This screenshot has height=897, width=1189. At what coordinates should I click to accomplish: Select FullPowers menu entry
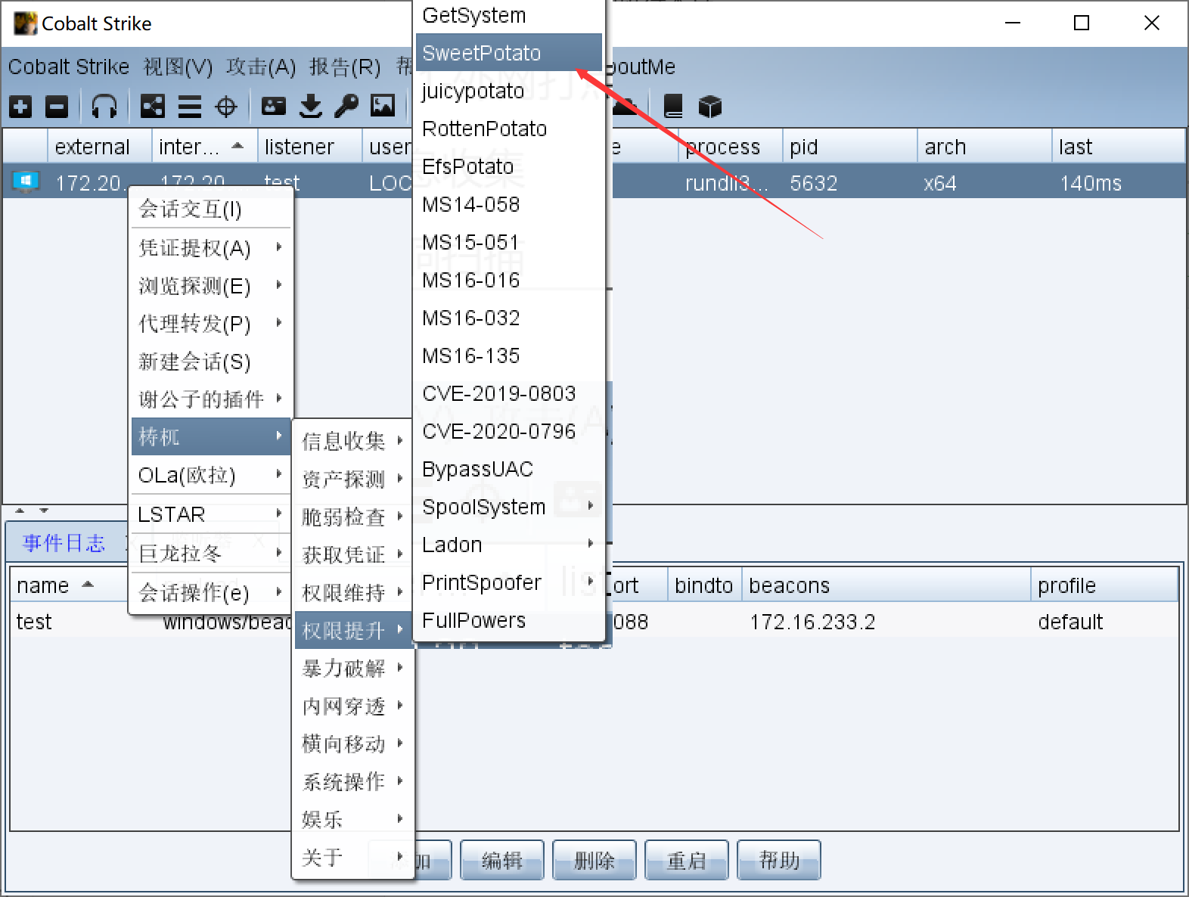509,620
